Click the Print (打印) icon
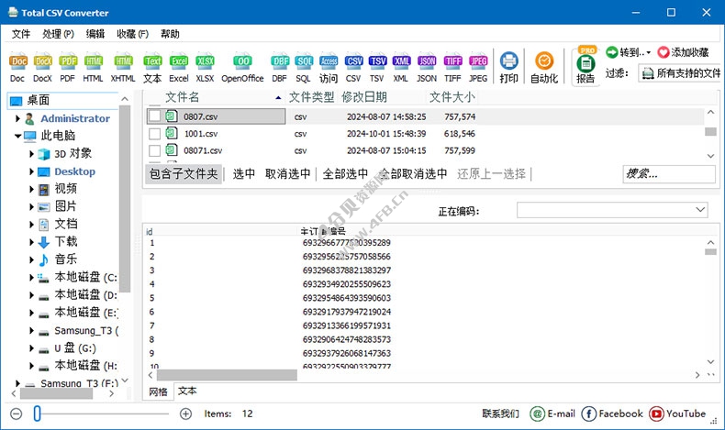This screenshot has height=430, width=725. (x=509, y=61)
